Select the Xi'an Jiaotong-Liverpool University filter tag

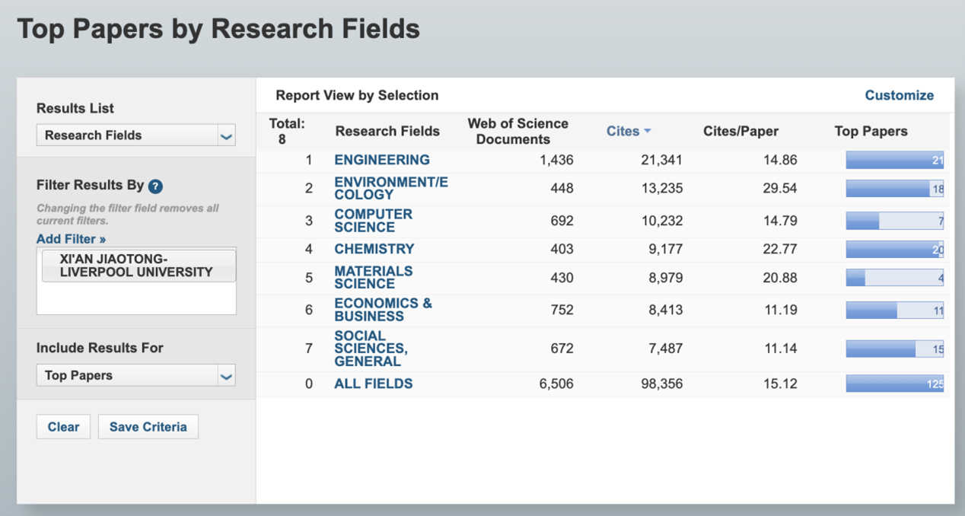(138, 266)
